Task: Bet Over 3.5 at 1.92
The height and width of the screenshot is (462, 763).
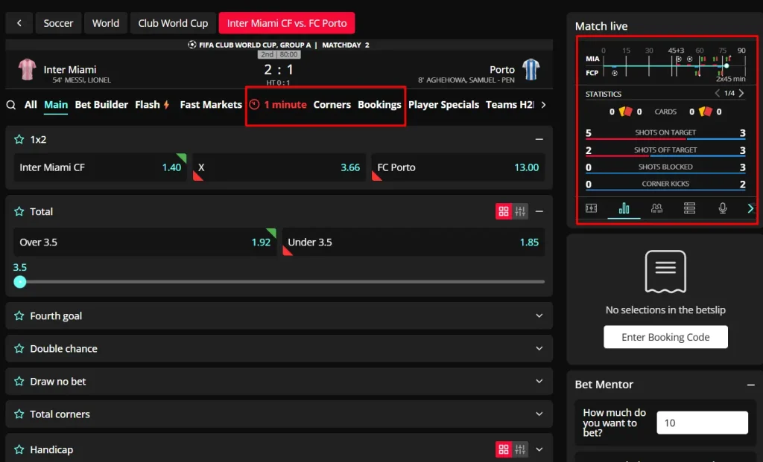Action: pos(145,242)
